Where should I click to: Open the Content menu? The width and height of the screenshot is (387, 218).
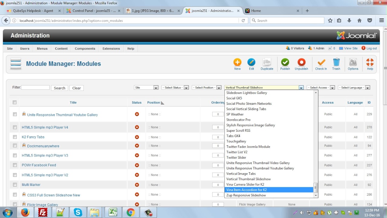coord(61,48)
